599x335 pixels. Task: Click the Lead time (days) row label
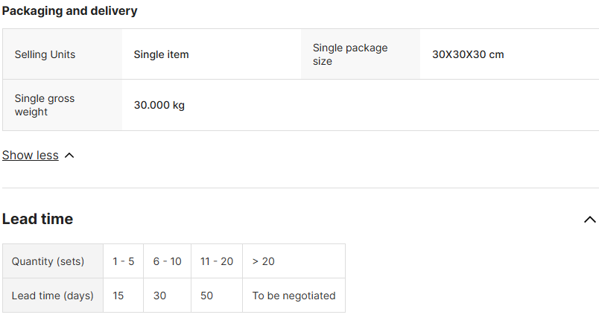coord(52,296)
